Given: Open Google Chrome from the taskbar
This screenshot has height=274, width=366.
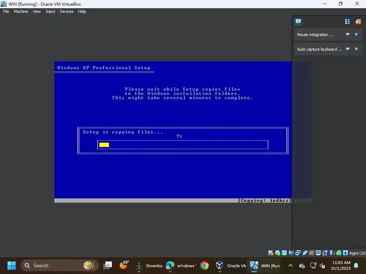Looking at the screenshot, I should pos(204,265).
